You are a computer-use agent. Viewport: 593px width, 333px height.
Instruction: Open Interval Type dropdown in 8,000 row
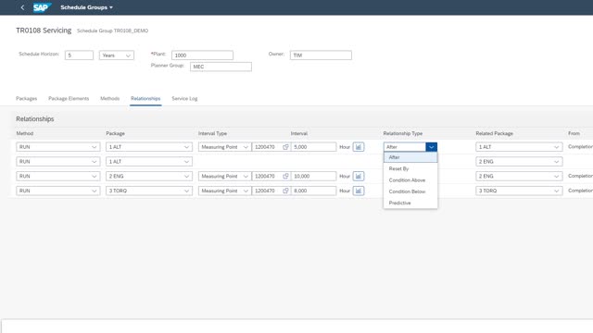224,191
